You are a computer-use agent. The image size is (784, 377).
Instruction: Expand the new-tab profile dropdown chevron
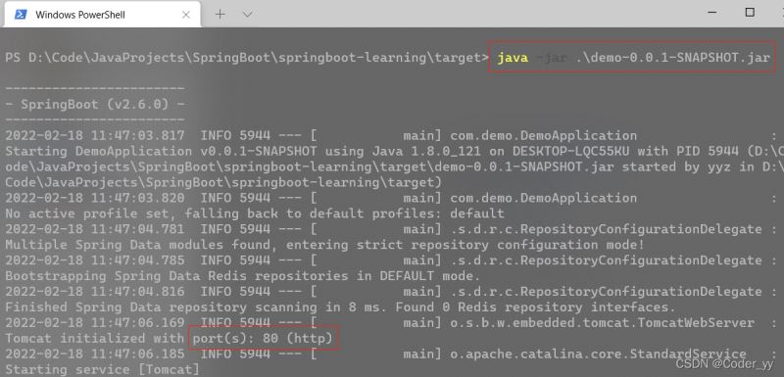click(x=247, y=15)
